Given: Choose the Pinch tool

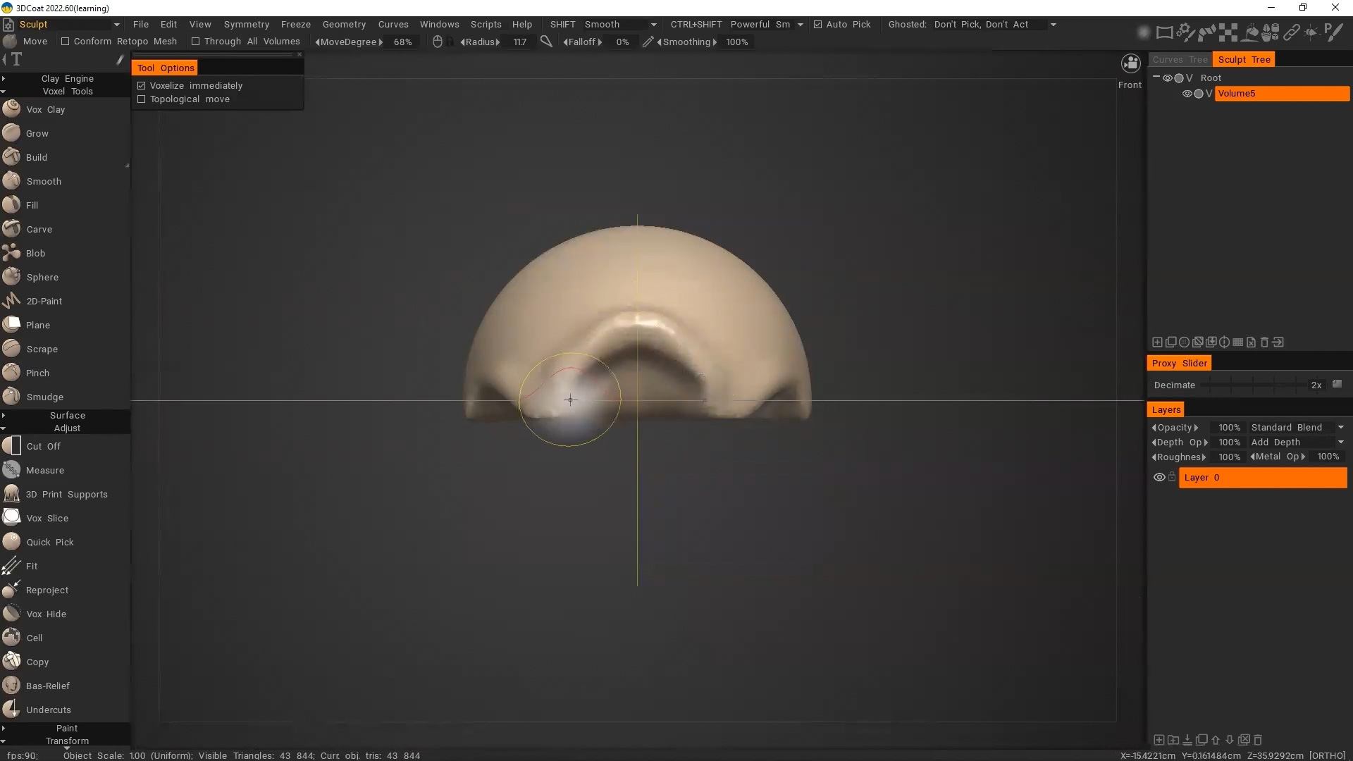Looking at the screenshot, I should click(37, 373).
